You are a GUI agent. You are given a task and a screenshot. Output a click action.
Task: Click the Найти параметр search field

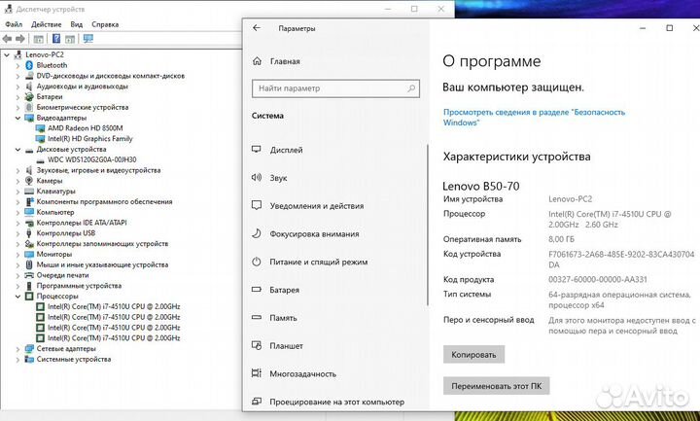335,88
